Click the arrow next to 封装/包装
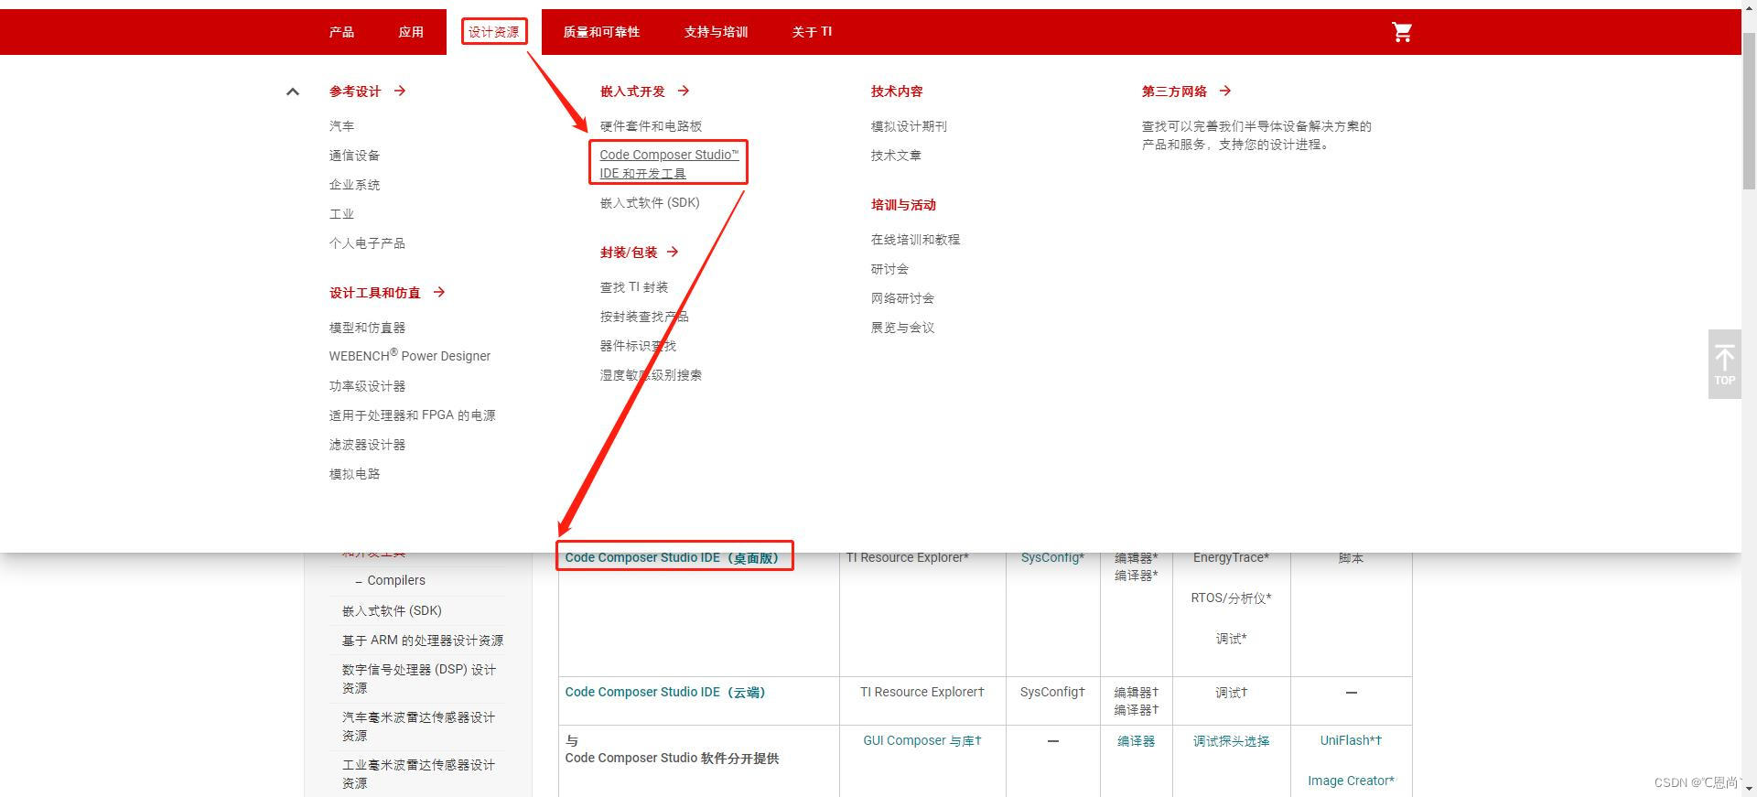 coord(673,252)
